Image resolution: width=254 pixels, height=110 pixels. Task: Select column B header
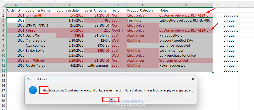click(x=40, y=5)
